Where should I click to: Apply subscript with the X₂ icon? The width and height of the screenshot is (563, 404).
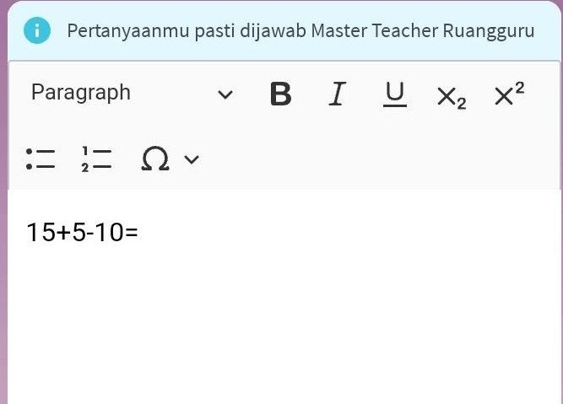tap(452, 98)
